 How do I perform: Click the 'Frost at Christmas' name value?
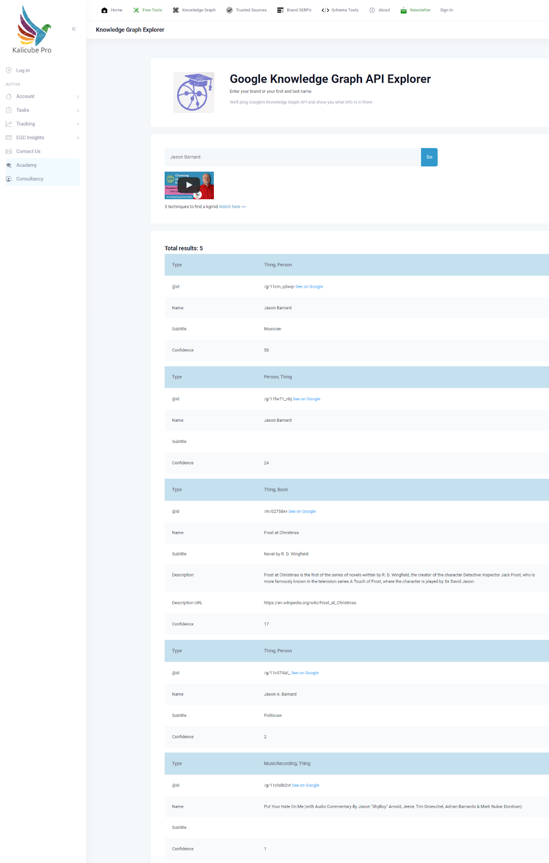(x=281, y=532)
